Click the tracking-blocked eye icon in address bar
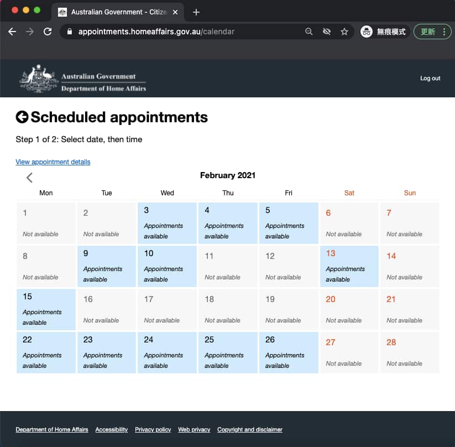The height and width of the screenshot is (447, 455). pyautogui.click(x=327, y=32)
